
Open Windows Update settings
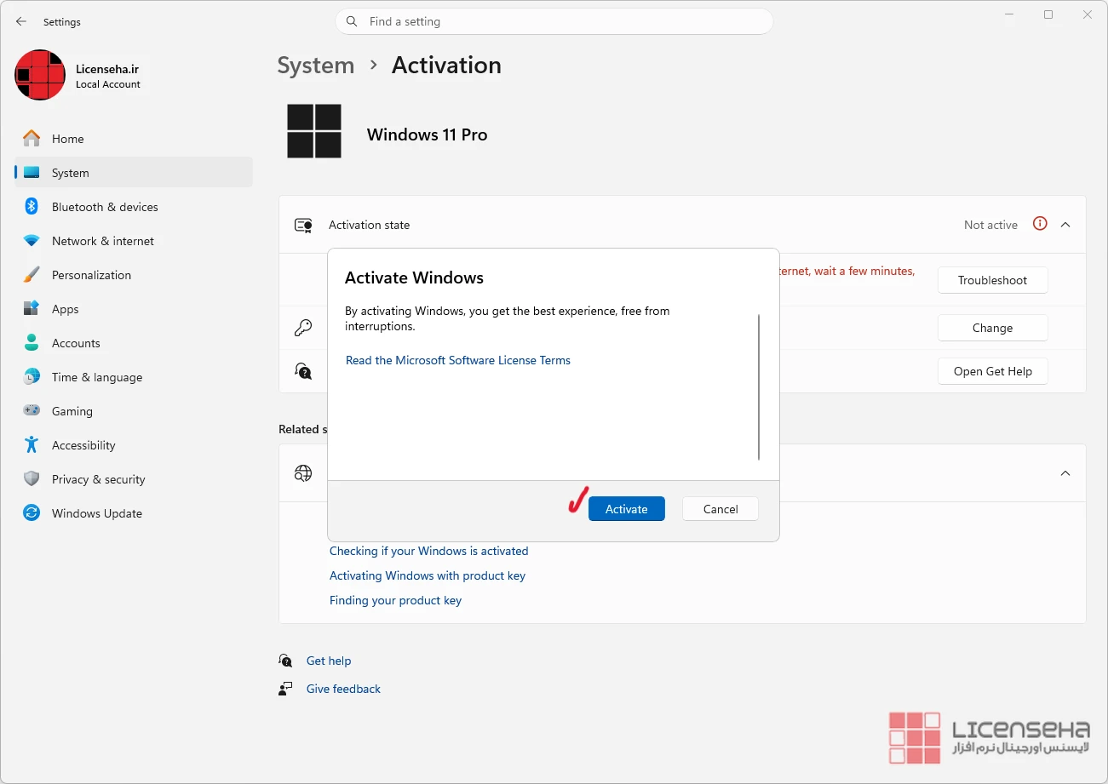134,513
